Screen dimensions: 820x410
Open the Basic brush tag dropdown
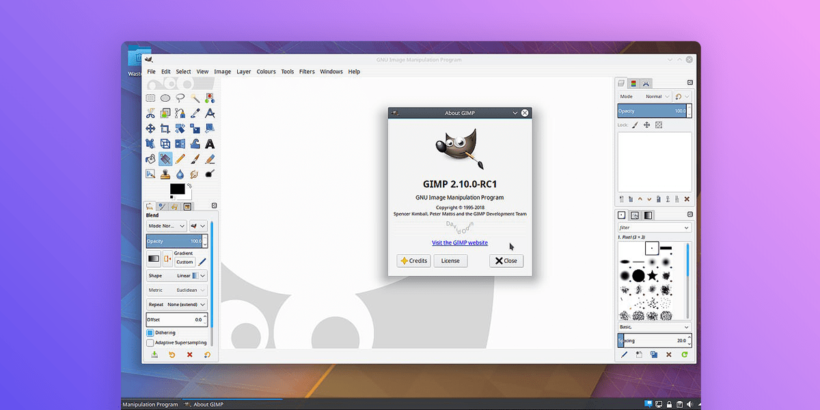click(655, 327)
